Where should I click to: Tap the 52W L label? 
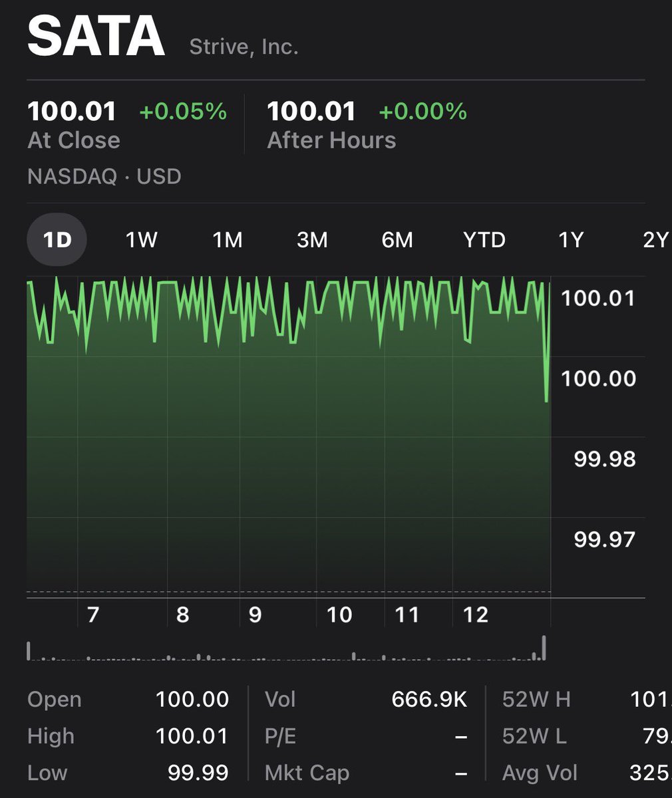(x=535, y=736)
